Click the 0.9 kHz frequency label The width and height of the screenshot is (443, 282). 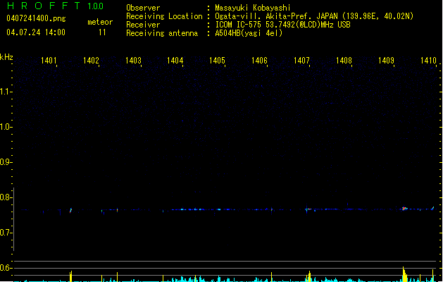(5, 162)
